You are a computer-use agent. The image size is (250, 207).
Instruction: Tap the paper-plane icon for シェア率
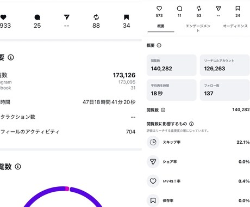click(153, 162)
